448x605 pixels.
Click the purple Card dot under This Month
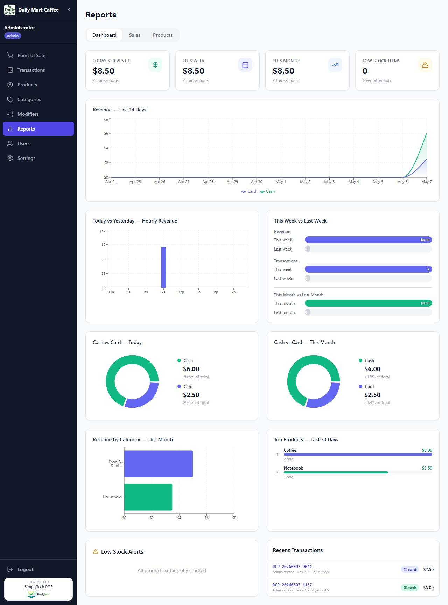(x=360, y=386)
